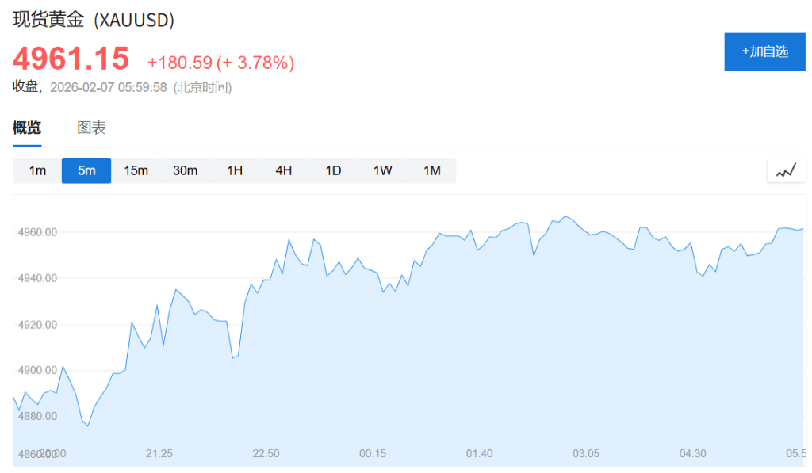
Task: Pick the 1M monthly interval
Action: 431,170
